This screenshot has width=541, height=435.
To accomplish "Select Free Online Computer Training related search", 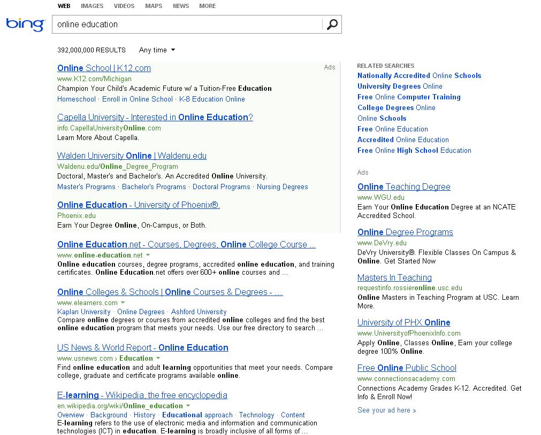I will 409,97.
